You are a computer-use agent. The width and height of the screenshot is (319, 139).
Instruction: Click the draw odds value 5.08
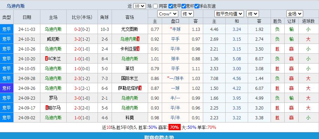[237, 59]
